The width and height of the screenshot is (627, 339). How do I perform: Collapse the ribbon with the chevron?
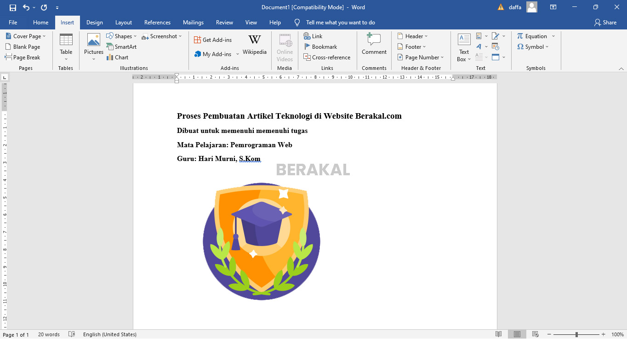pos(621,69)
